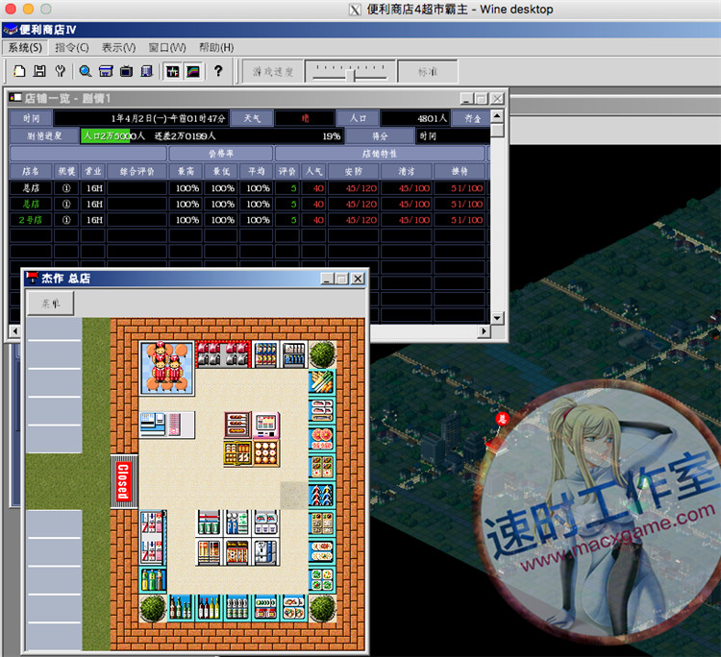Adjust the game speed slider handle

click(x=350, y=75)
